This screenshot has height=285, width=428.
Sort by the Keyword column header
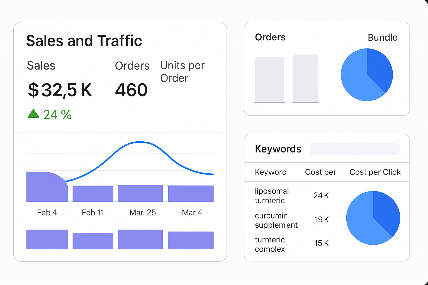point(271,172)
